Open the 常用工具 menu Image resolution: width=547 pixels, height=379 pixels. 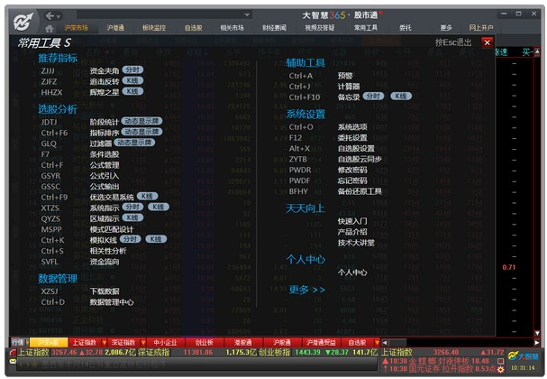366,28
